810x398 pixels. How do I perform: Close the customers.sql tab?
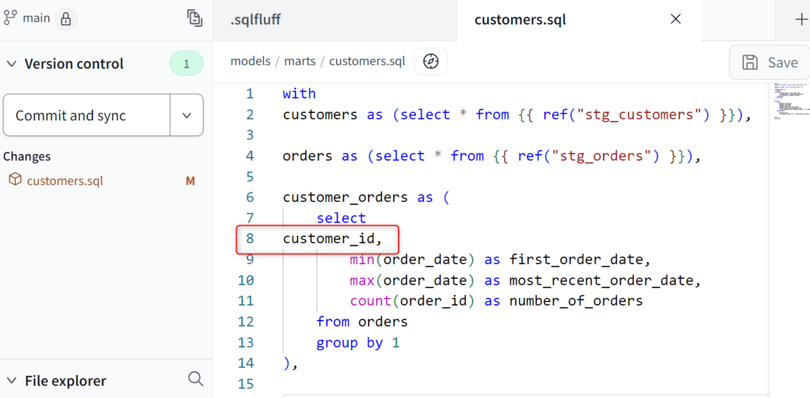676,19
